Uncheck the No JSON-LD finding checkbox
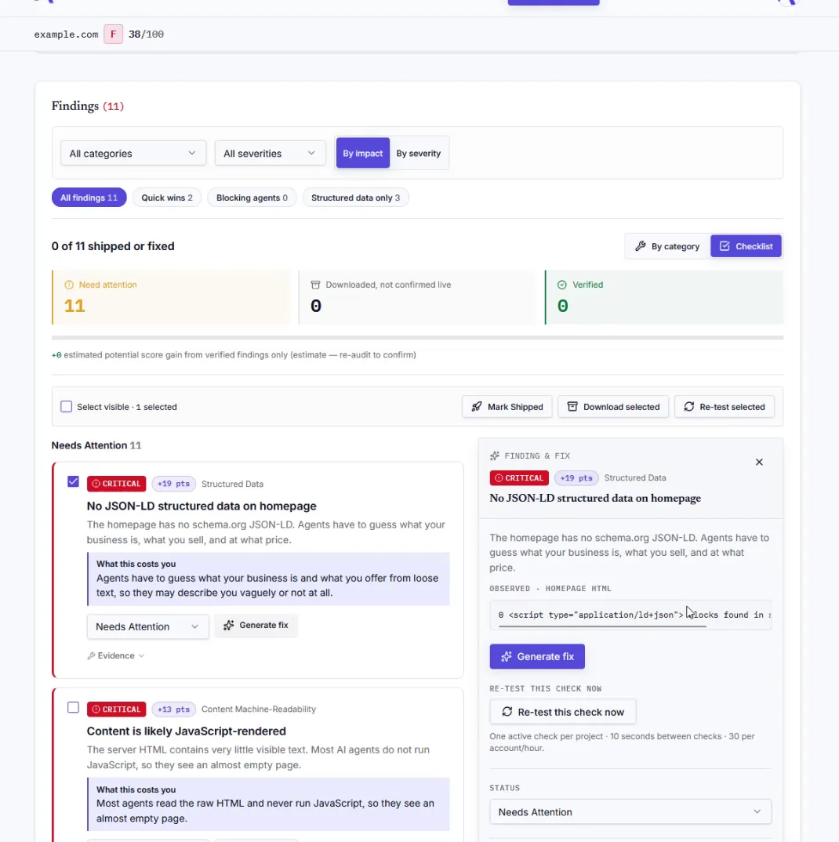839x842 pixels. (73, 481)
